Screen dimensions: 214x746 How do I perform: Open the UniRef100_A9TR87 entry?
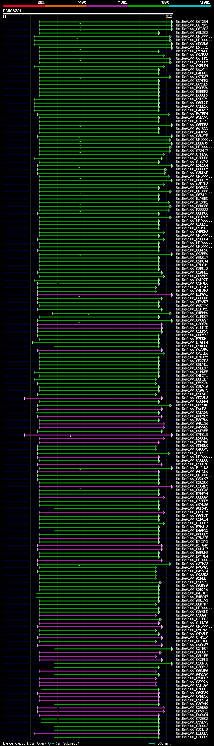pos(192,77)
